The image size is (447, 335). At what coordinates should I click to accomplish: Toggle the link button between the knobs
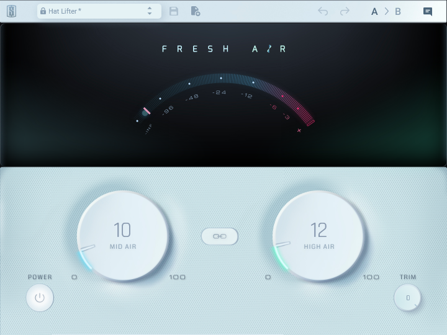pyautogui.click(x=220, y=236)
